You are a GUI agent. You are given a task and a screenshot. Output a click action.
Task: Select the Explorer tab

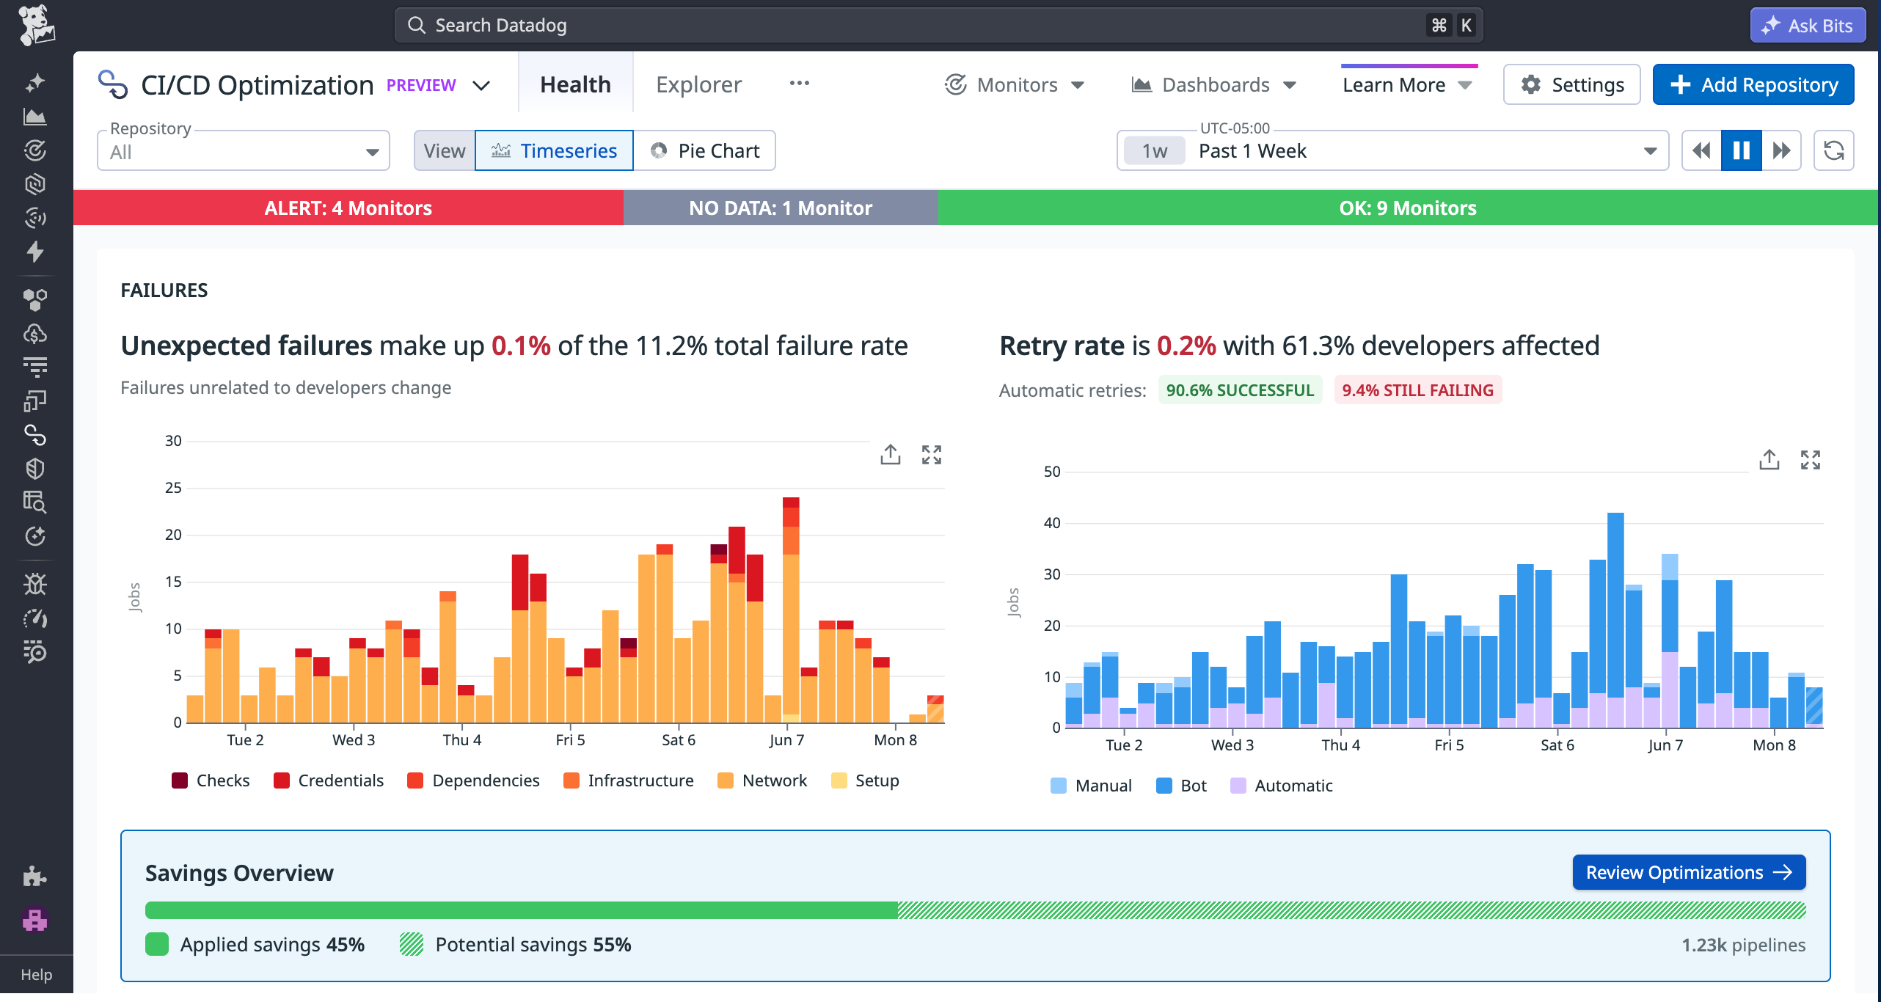click(699, 84)
